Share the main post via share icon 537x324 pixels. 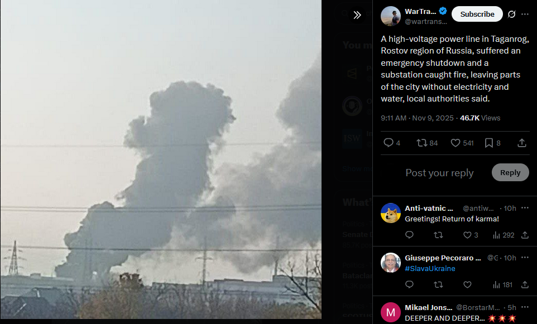(x=521, y=143)
